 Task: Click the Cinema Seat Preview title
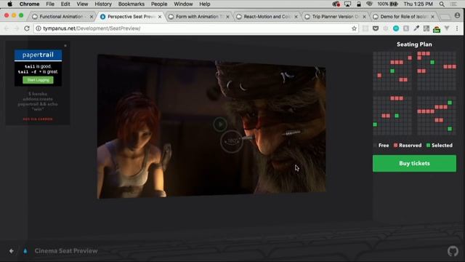66,251
